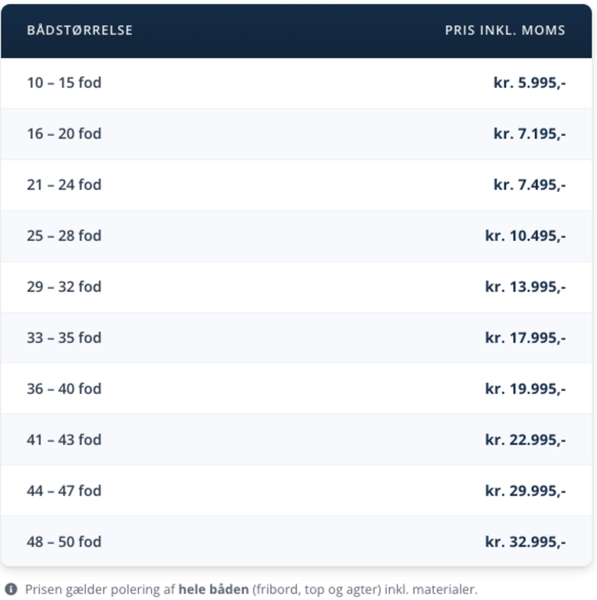
Task: Click the price kr. 32.995,-
Action: 525,542
